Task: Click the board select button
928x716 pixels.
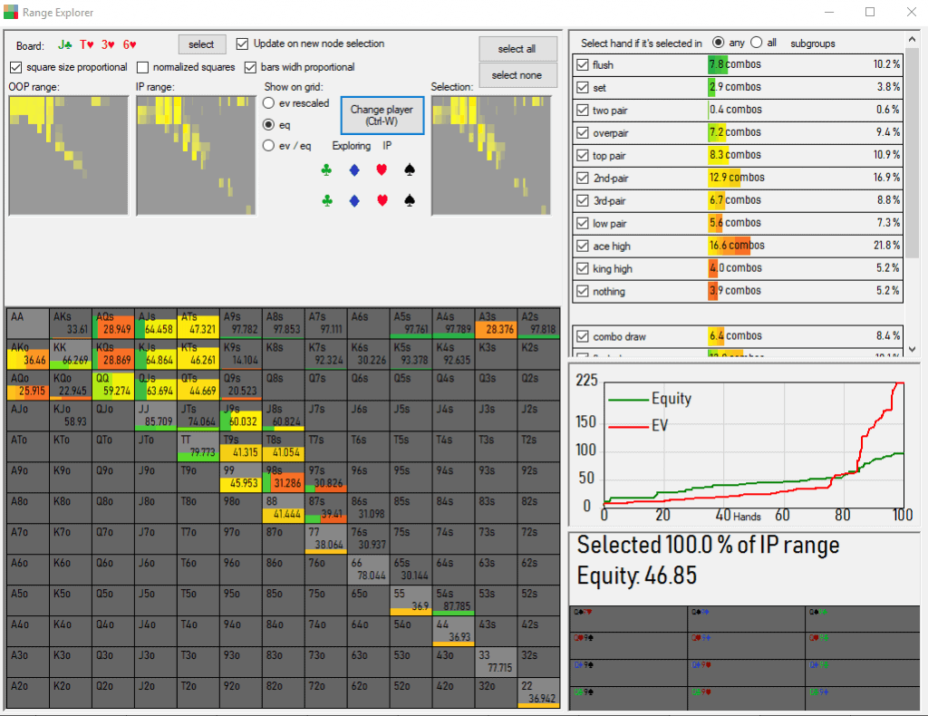Action: click(x=201, y=44)
